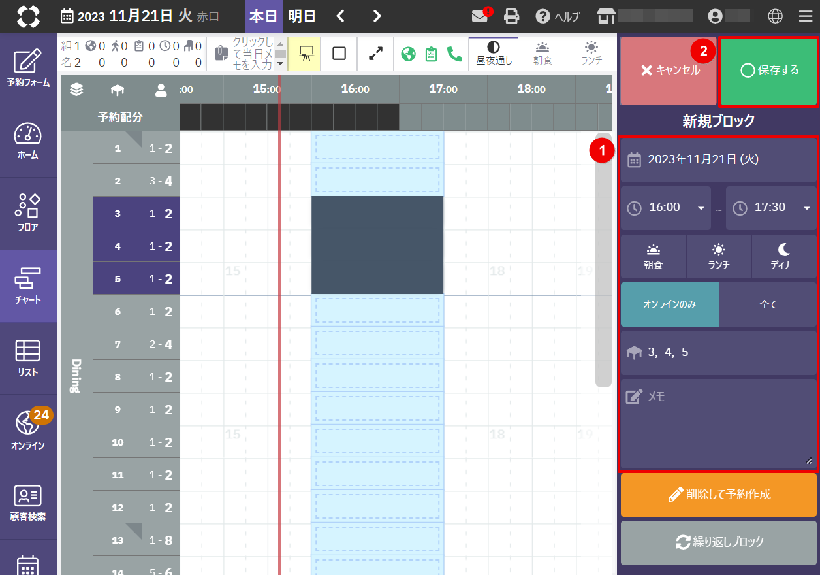The width and height of the screenshot is (820, 575).
Task: Open the 16:00 start time dropdown
Action: (x=665, y=208)
